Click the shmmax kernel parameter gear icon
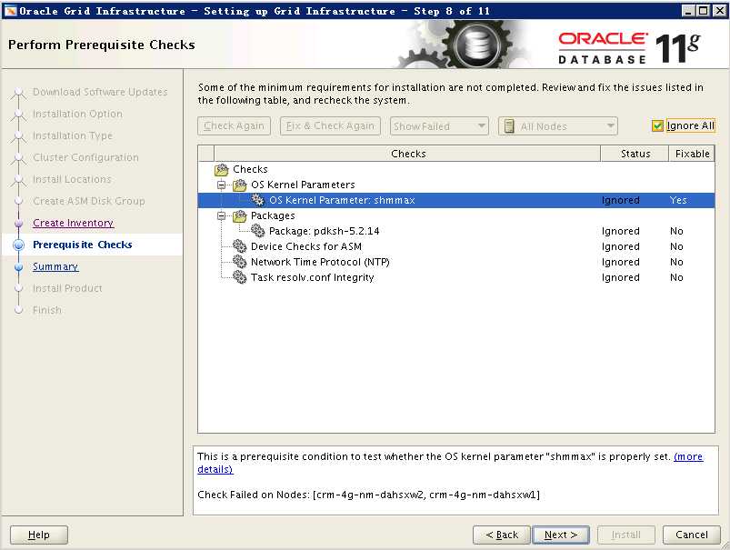The width and height of the screenshot is (730, 550). coord(258,200)
